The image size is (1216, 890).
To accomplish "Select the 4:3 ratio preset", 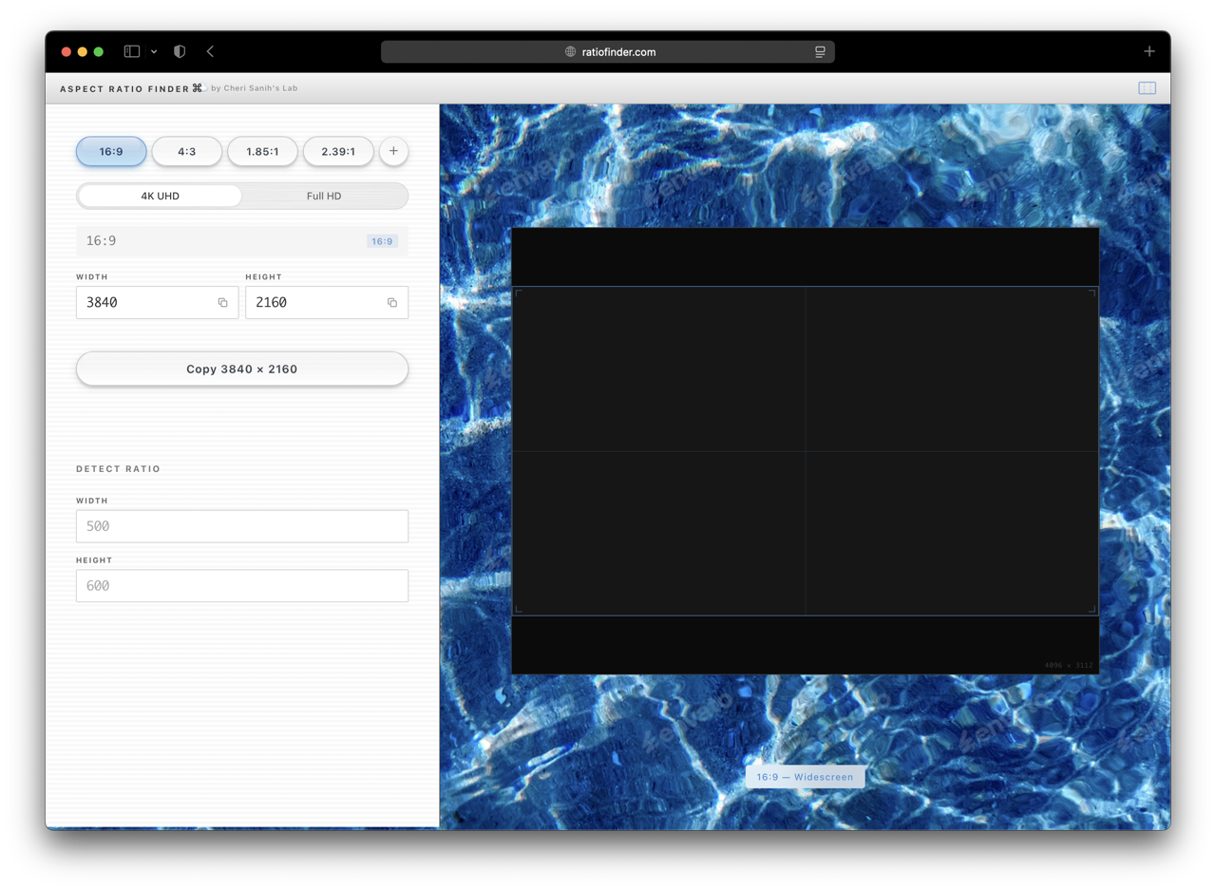I will 187,151.
